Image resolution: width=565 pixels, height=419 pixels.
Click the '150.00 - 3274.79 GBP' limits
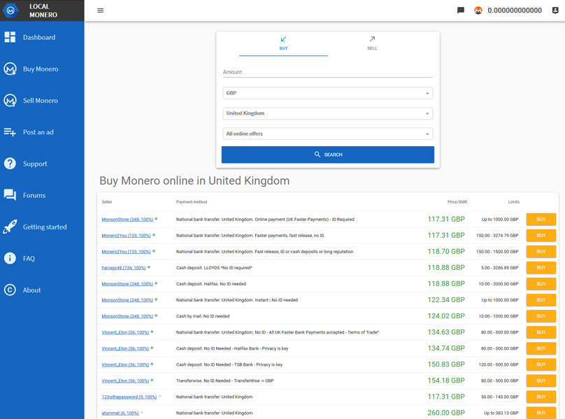click(x=497, y=236)
